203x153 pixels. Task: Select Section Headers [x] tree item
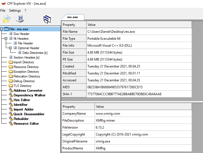click(26, 57)
